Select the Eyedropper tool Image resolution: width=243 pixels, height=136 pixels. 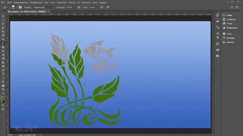coord(3,36)
